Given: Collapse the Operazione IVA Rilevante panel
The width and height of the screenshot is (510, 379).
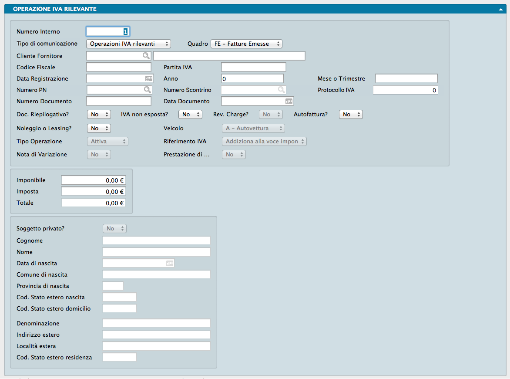Looking at the screenshot, I should (x=501, y=9).
